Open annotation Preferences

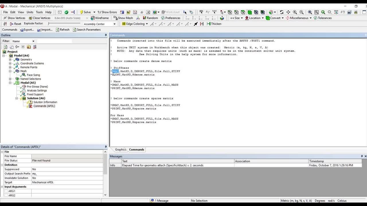pos(171,18)
